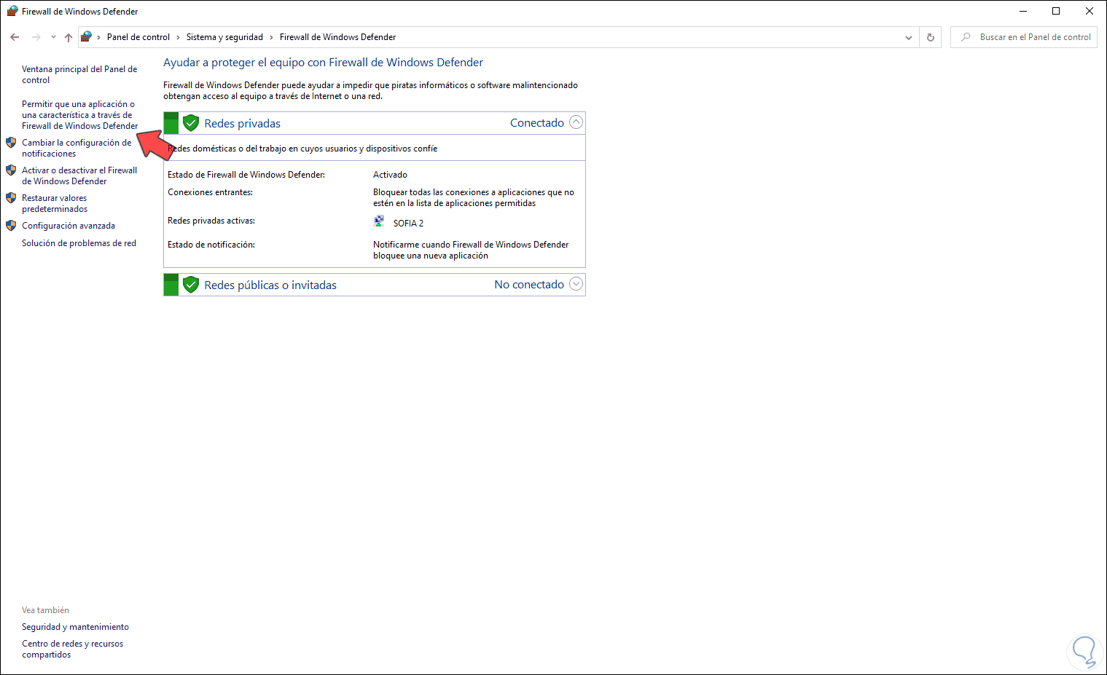This screenshot has width=1107, height=675.
Task: Open 'Activar o desactivar el Firewall' link
Action: tap(79, 176)
